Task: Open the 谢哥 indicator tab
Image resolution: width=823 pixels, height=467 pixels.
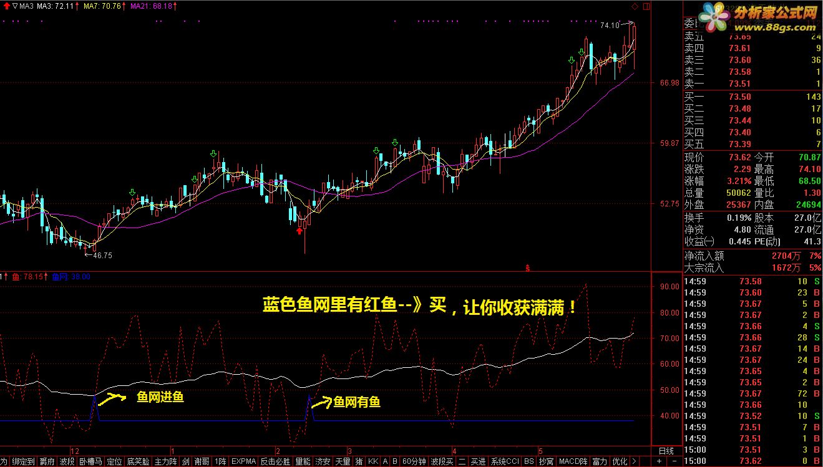Action: click(202, 461)
